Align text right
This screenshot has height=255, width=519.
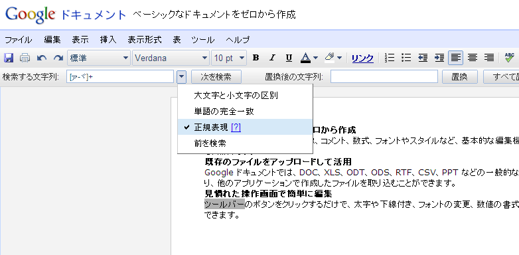(489, 58)
